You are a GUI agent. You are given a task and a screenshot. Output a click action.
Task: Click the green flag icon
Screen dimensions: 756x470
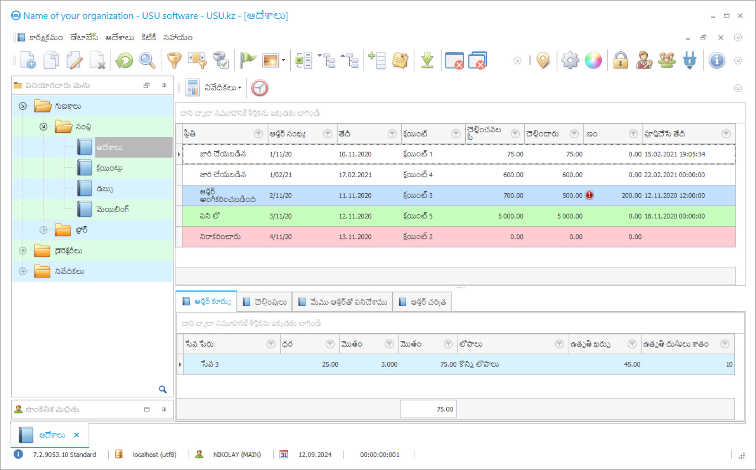[x=247, y=60]
